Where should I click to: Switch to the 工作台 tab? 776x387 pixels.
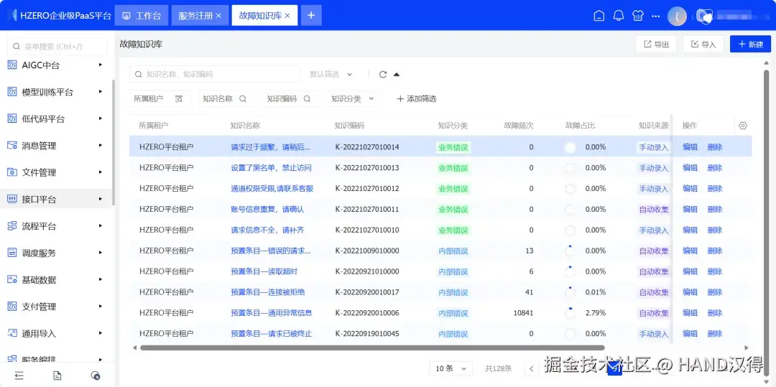point(141,16)
